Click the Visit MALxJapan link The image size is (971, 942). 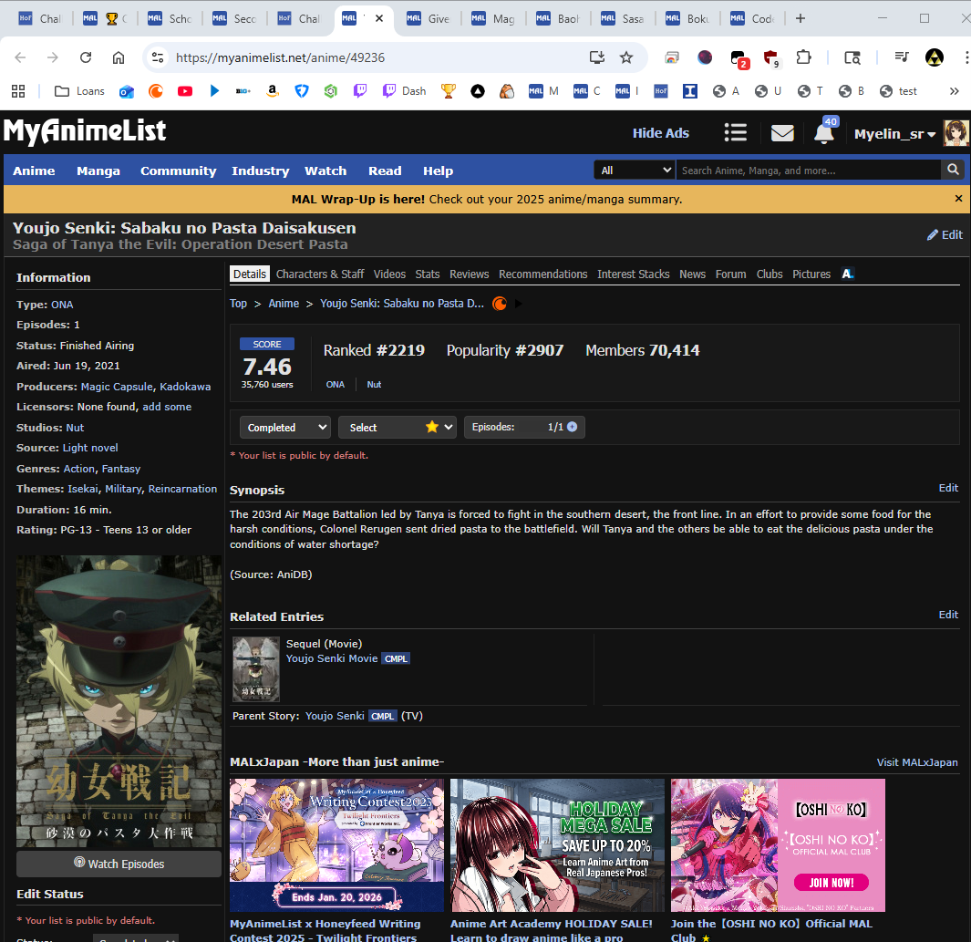point(916,762)
